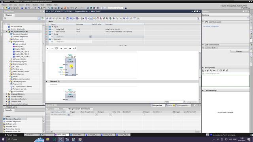Viewport: 253px width, 142px height.
Task: Open the Project menu
Action: point(4,5)
